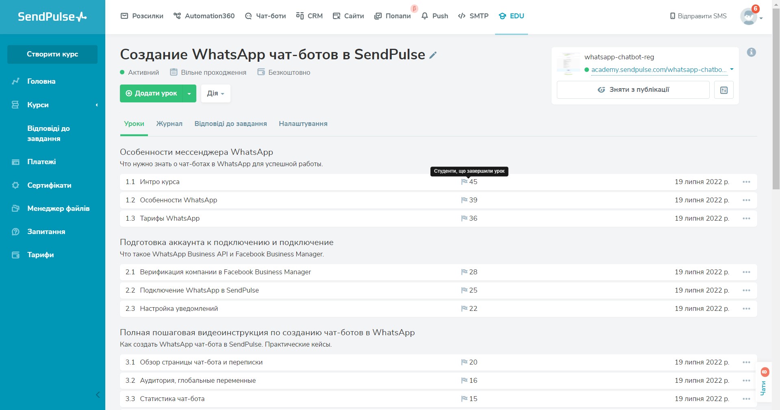Open the academy.sendpulse.com course link
Image resolution: width=780 pixels, height=410 pixels.
(x=659, y=69)
